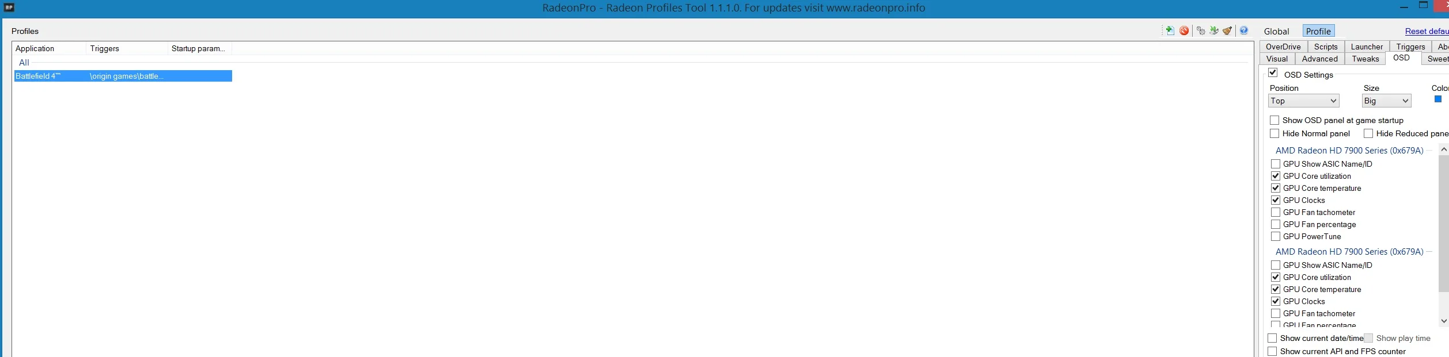
Task: Click the RadeonPro app icon in title bar
Action: (x=9, y=7)
